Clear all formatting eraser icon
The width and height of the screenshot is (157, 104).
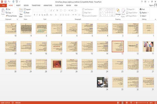point(57,10)
